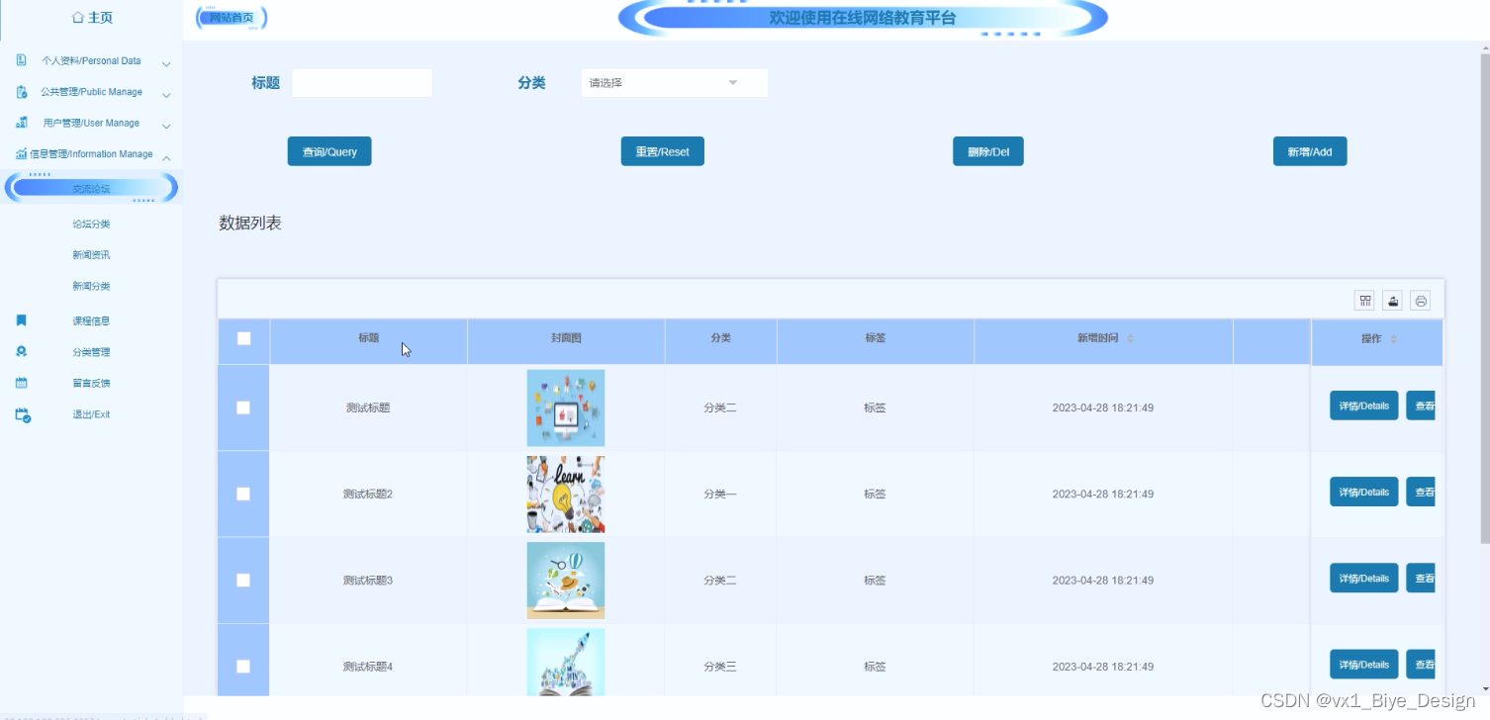This screenshot has height=720, width=1490.
Task: Sort by 新增时间 using the sort arrows
Action: pos(1130,338)
